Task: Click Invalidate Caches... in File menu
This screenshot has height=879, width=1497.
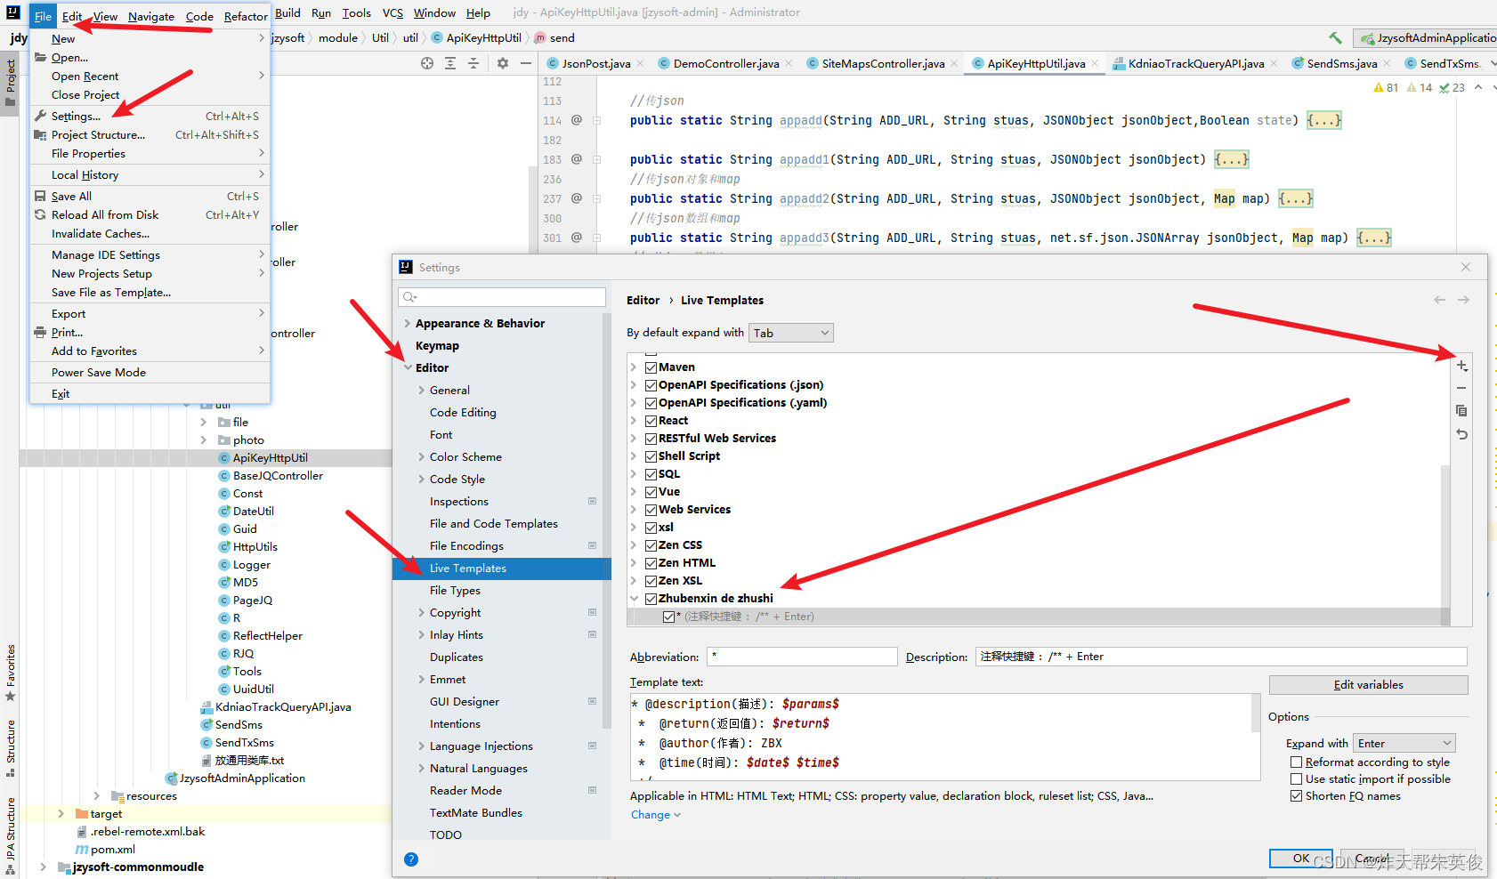Action: (150, 234)
